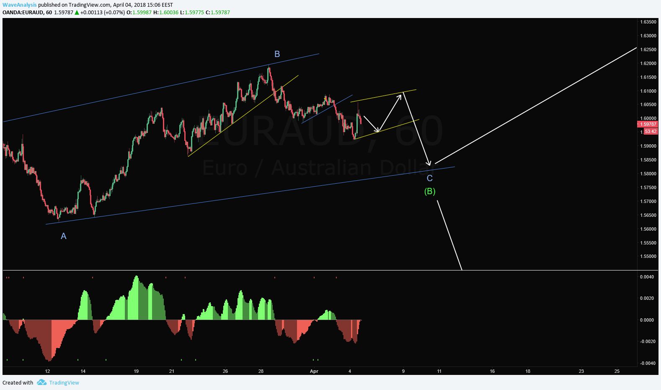Click the 0.0020 indicator scale label
The image size is (661, 390).
click(x=647, y=298)
